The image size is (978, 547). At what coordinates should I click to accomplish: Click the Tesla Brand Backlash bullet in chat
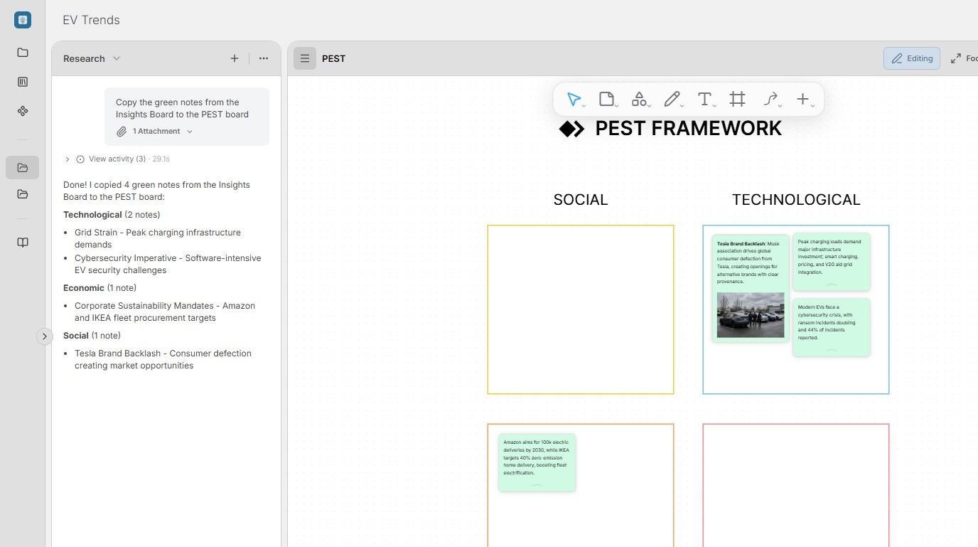pos(163,359)
